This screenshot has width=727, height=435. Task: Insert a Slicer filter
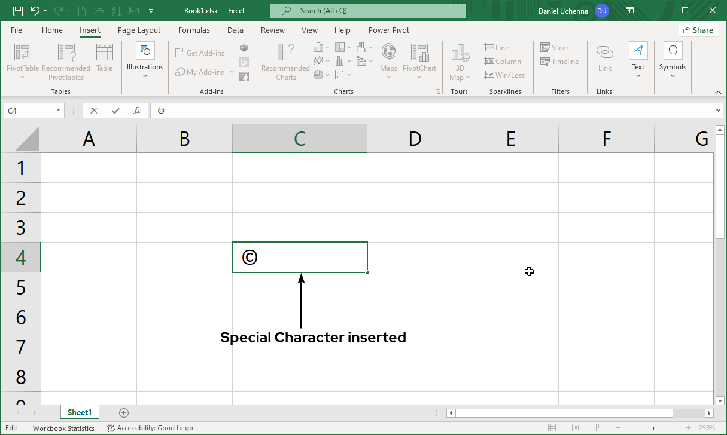554,47
